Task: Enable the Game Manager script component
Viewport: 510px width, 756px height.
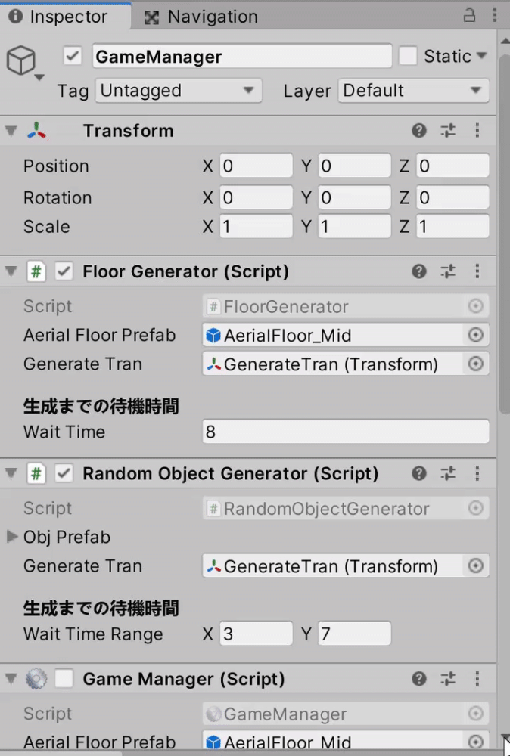Action: pyautogui.click(x=64, y=679)
